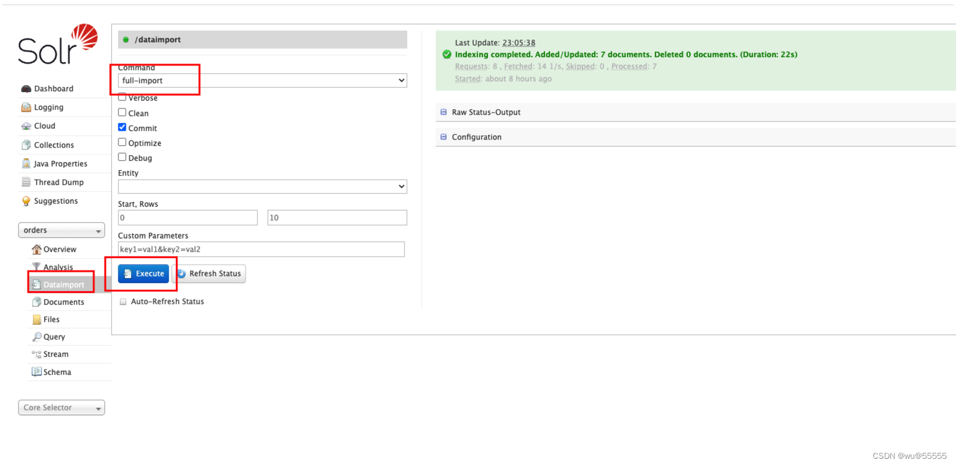956x465 pixels.
Task: Open the Thread Dump menu item
Action: (58, 183)
